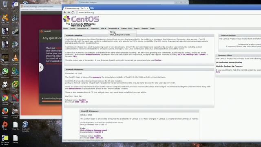Click the Ubuntu install progress bar

tap(52, 101)
